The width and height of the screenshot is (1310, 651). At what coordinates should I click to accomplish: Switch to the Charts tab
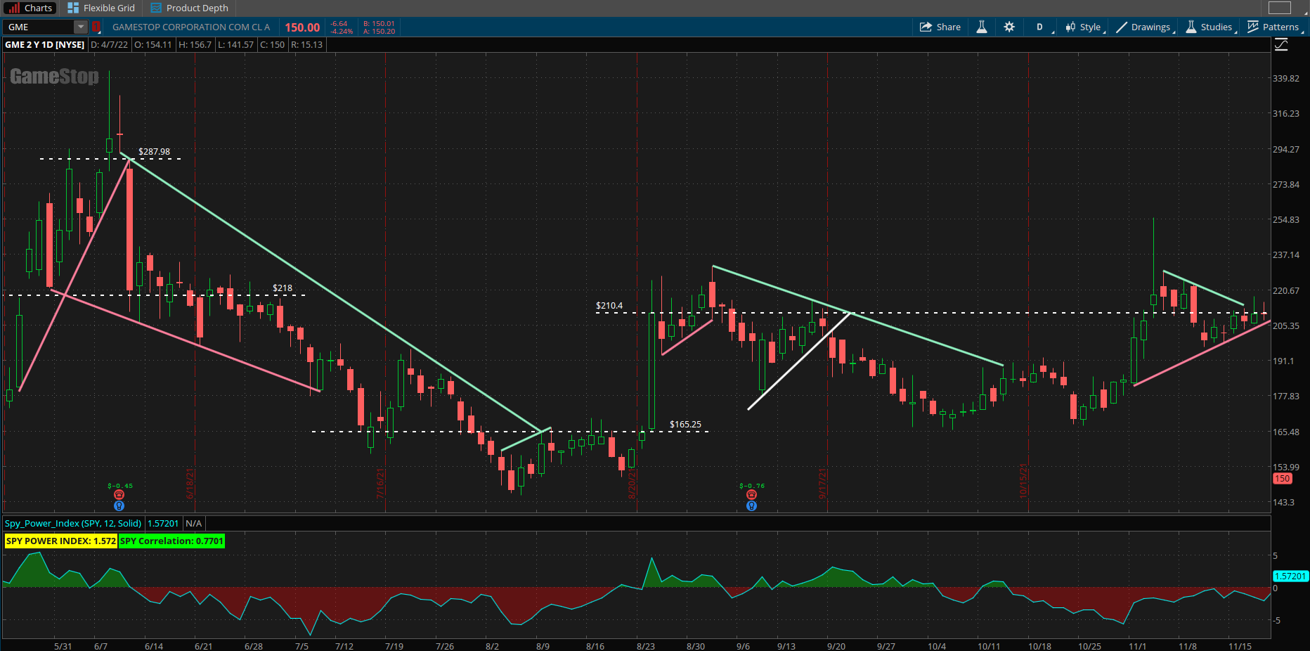tap(30, 8)
